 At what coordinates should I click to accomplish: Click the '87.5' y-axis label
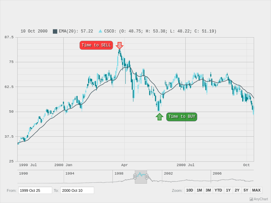coord(9,37)
